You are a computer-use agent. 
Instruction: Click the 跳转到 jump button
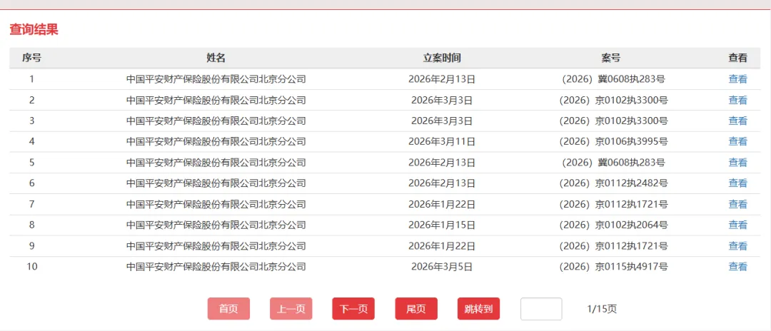click(478, 309)
